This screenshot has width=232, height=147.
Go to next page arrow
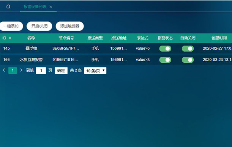coord(21,70)
